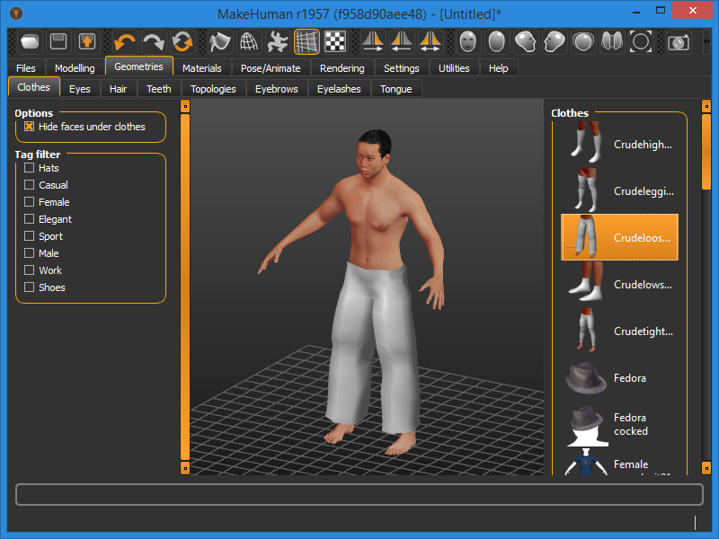Check the Casual tag filter
Image resolution: width=719 pixels, height=539 pixels.
(x=30, y=185)
